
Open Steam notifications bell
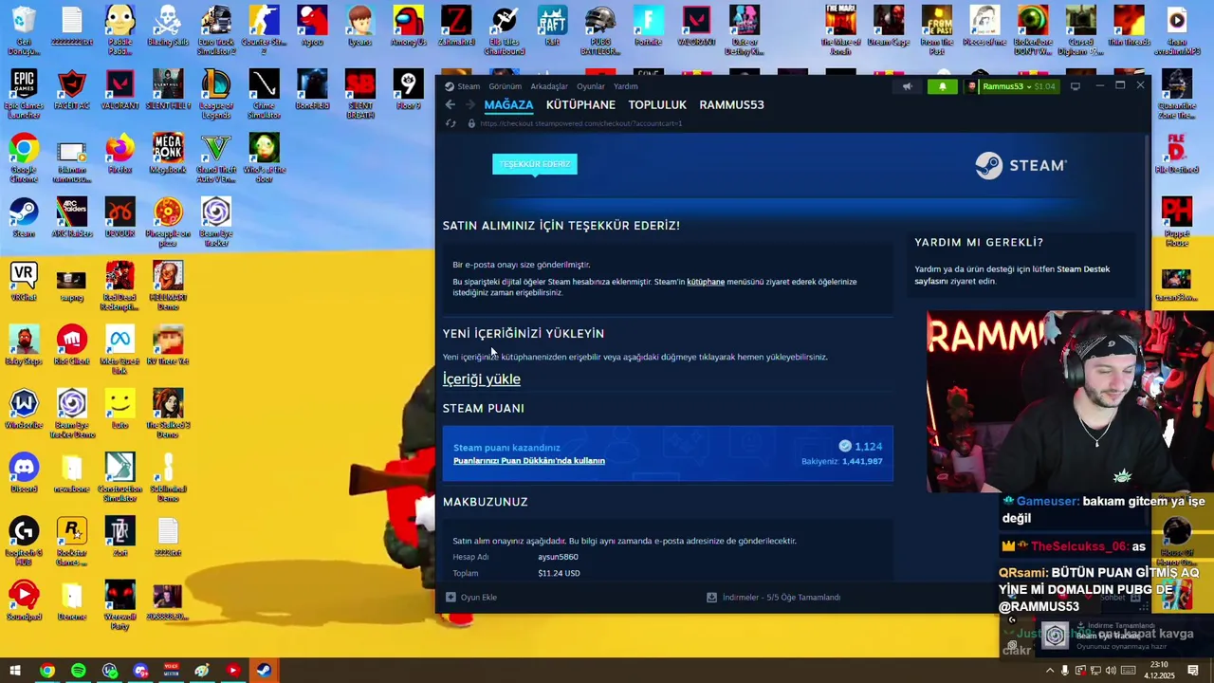942,86
